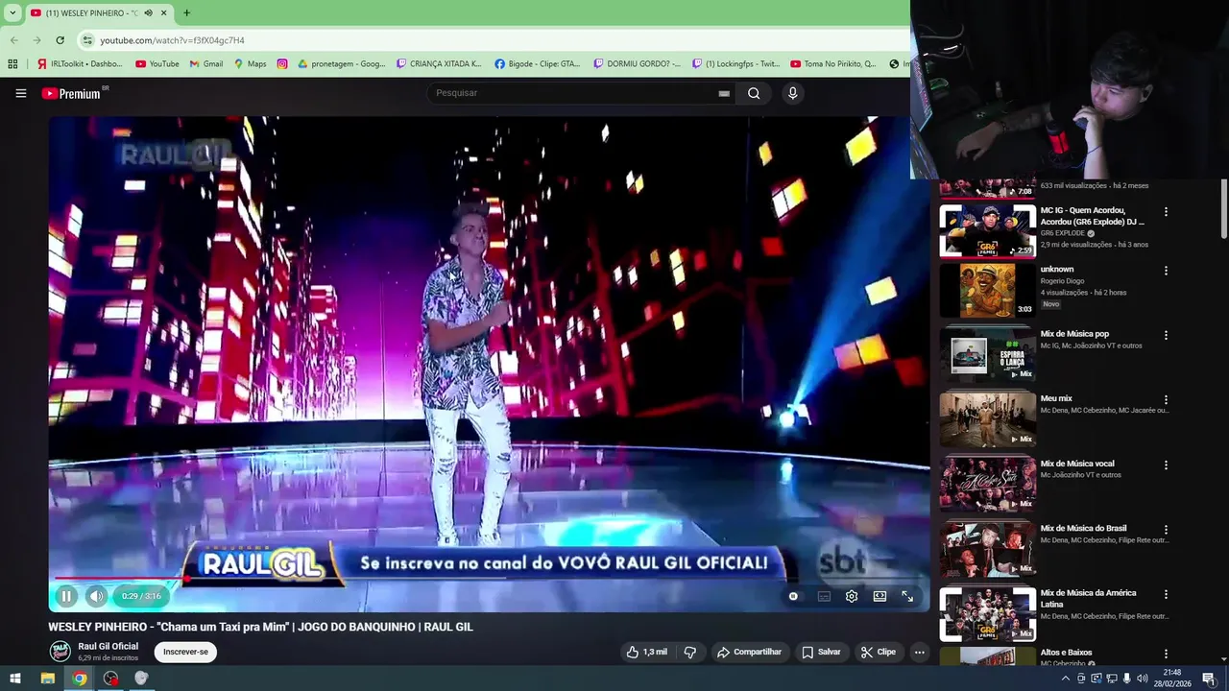Click the browser forward arrow
The height and width of the screenshot is (691, 1229).
(36, 40)
